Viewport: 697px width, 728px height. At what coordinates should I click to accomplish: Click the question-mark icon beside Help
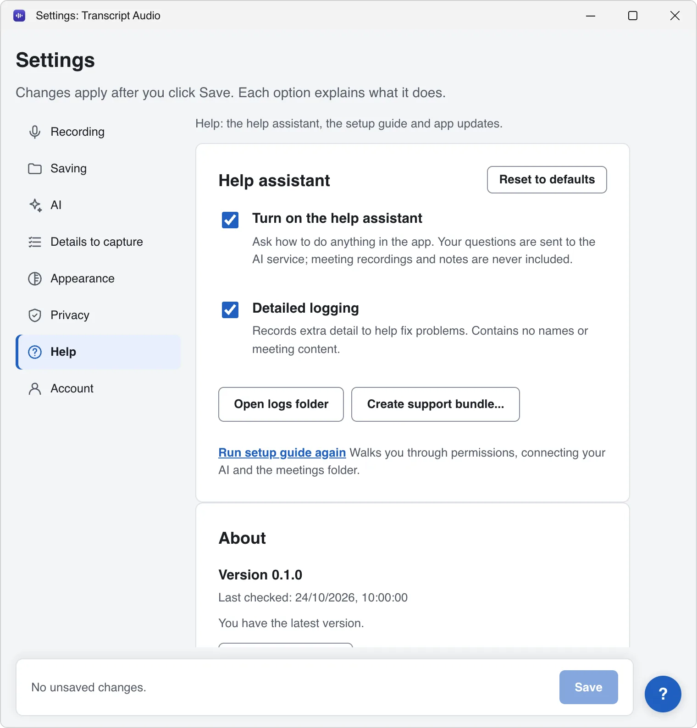click(35, 352)
